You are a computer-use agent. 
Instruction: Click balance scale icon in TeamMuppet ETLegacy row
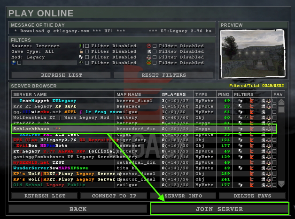[x=269, y=101]
